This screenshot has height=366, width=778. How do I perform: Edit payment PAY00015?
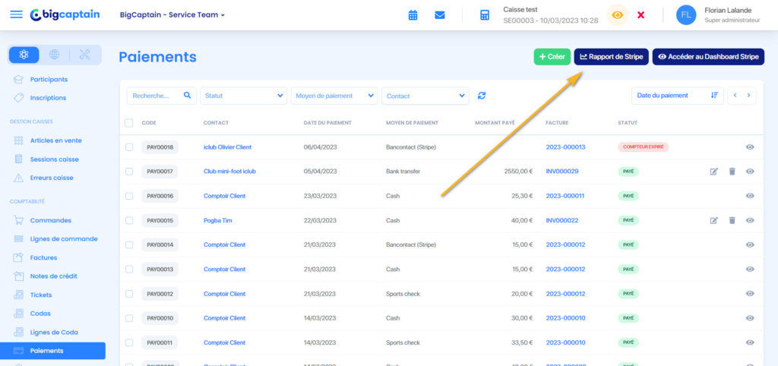(x=713, y=220)
